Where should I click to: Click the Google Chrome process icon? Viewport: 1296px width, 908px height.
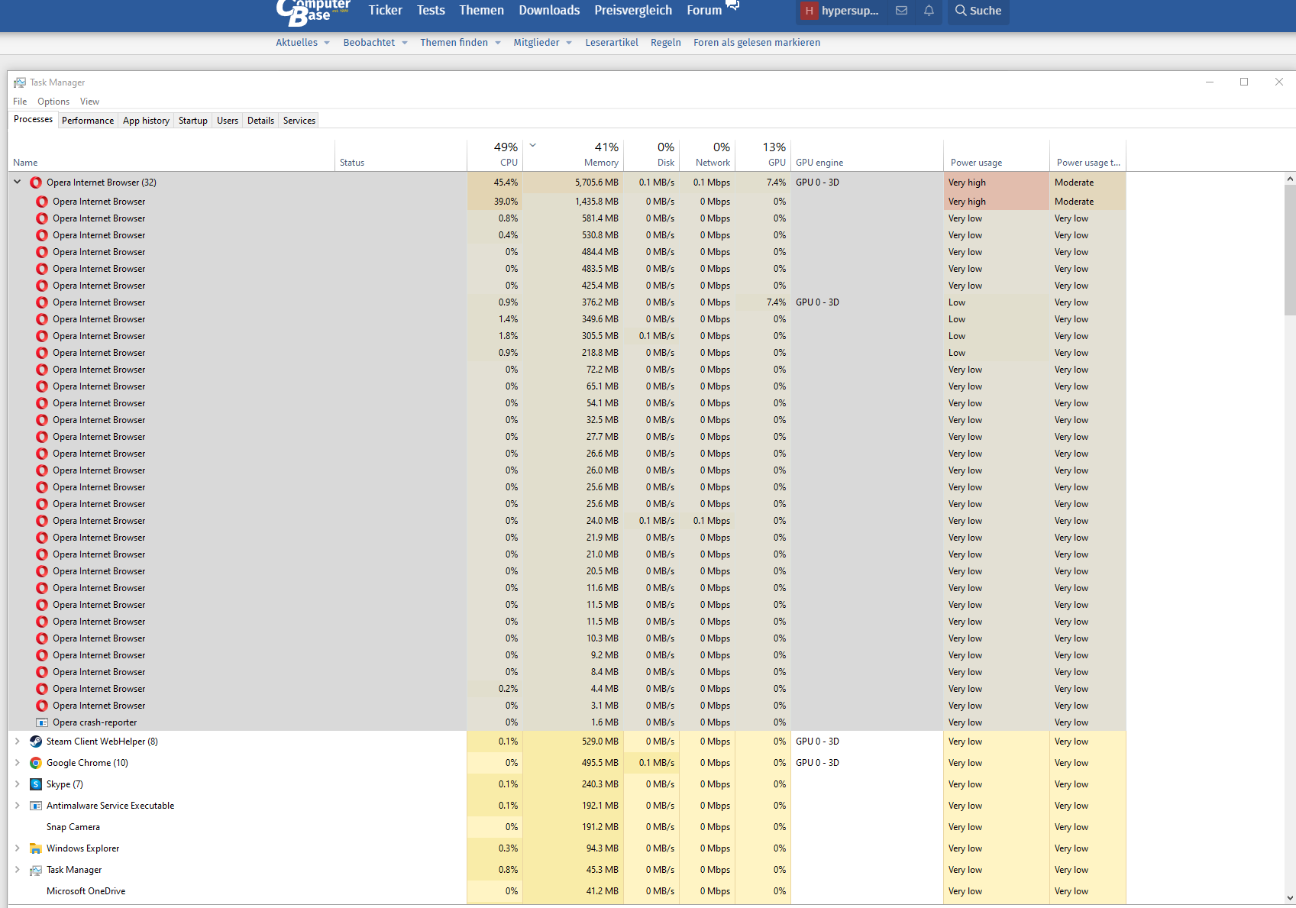coord(36,763)
